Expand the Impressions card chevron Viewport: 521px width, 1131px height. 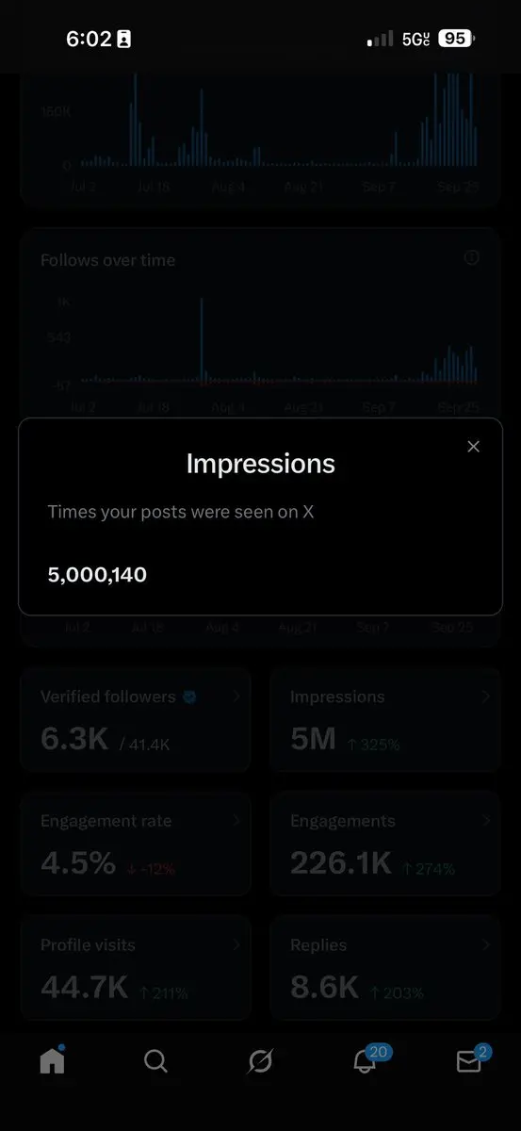(486, 697)
